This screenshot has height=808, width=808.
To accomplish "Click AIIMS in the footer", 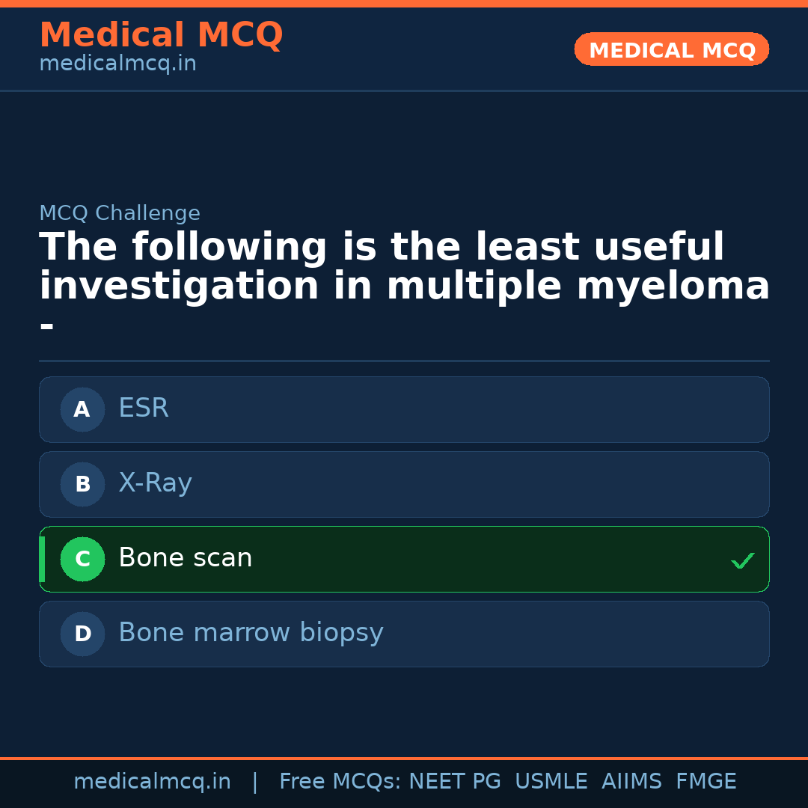I will [x=631, y=782].
